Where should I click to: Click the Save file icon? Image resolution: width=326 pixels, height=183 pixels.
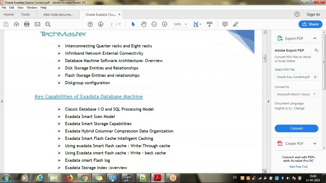pos(6,24)
